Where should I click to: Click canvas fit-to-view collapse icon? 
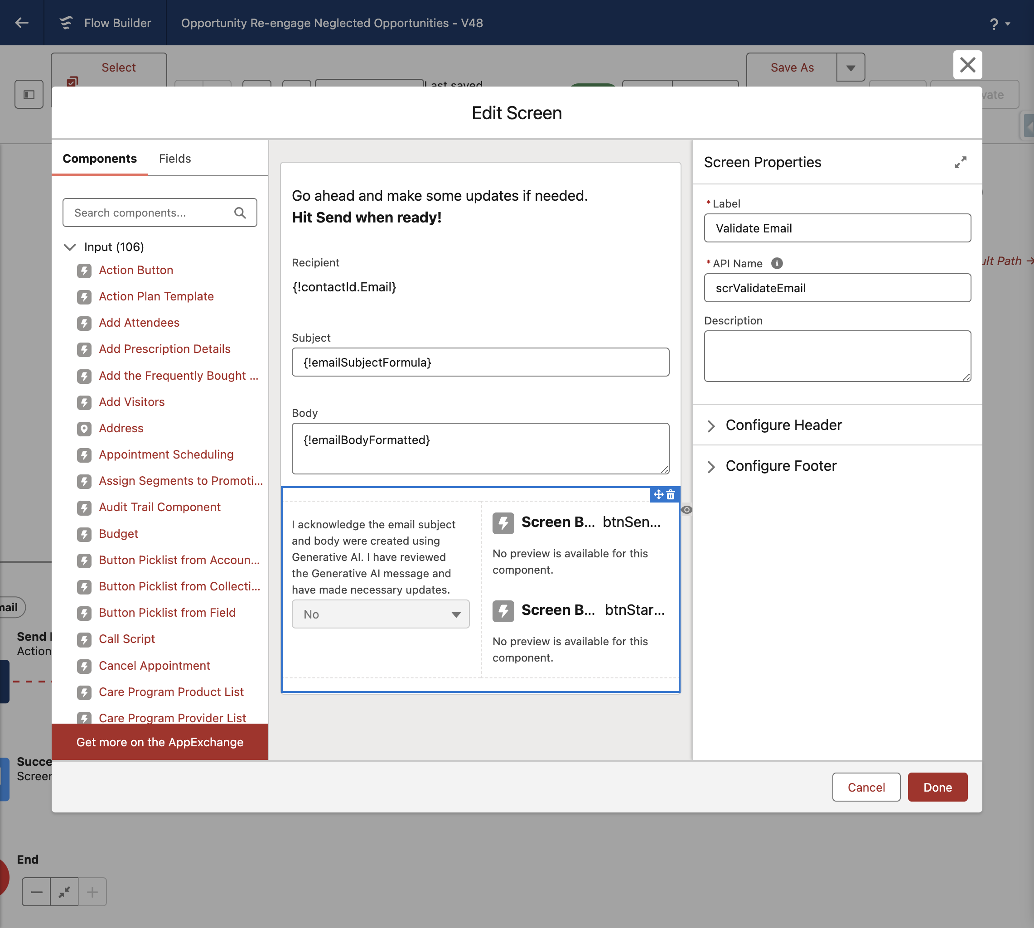coord(64,892)
